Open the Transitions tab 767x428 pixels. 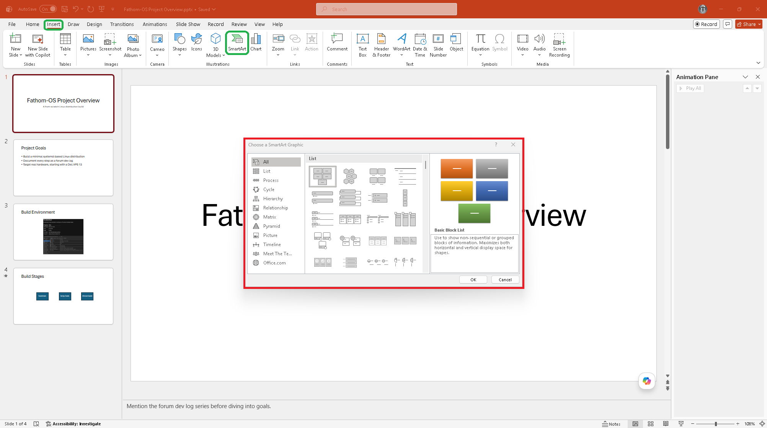coord(122,24)
